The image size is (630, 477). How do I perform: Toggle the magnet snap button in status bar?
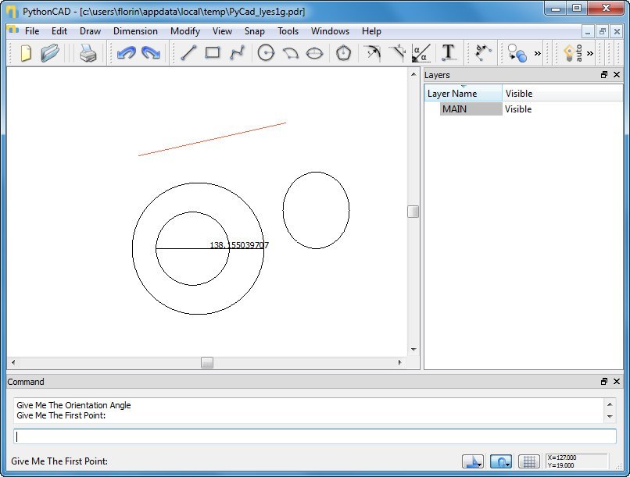(x=501, y=461)
